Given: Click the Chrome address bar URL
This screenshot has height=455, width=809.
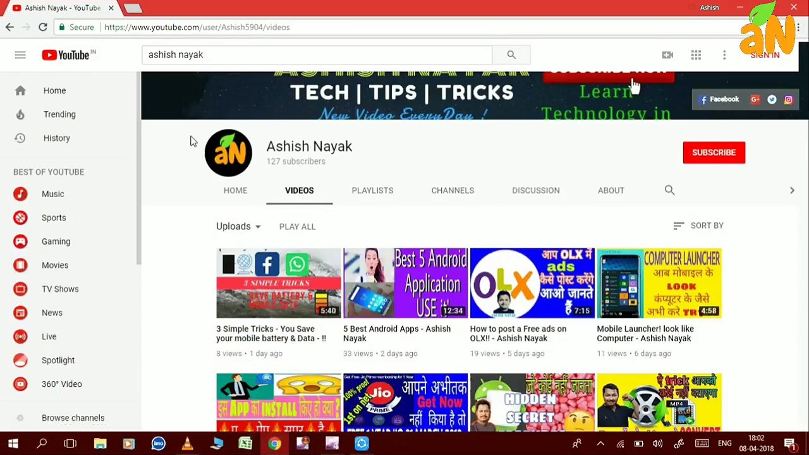Looking at the screenshot, I should [x=197, y=27].
